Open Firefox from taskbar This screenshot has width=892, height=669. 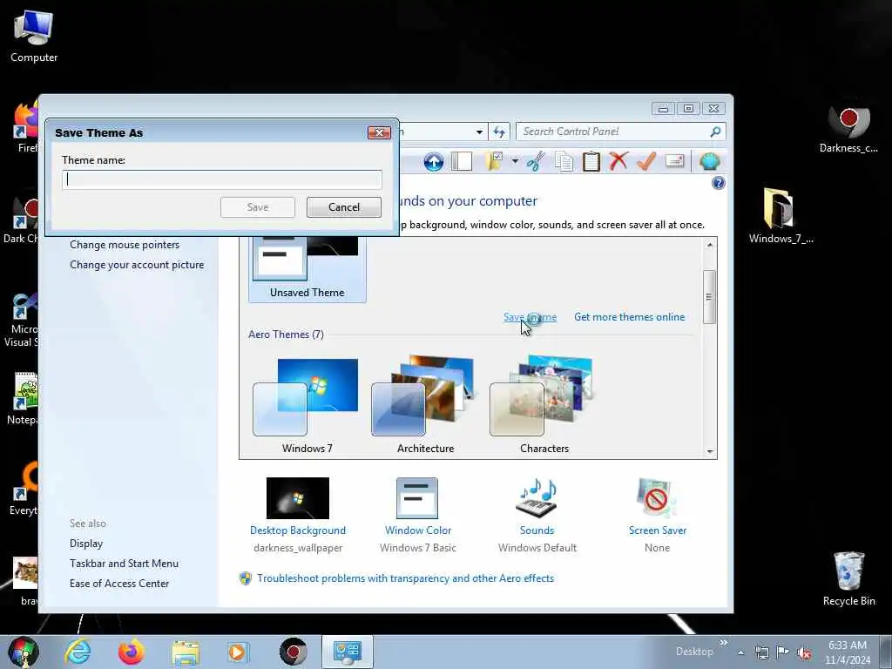[132, 652]
